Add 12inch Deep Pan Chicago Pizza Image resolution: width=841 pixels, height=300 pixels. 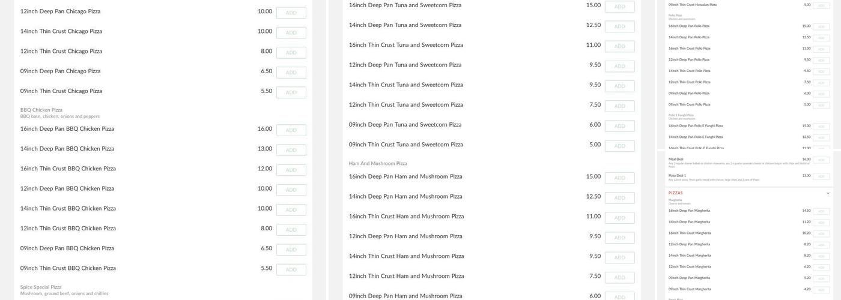[291, 13]
